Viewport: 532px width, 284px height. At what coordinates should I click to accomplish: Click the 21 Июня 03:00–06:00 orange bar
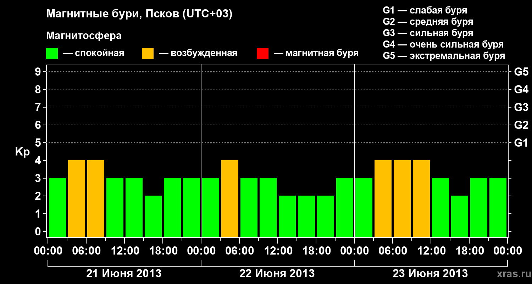(x=77, y=198)
